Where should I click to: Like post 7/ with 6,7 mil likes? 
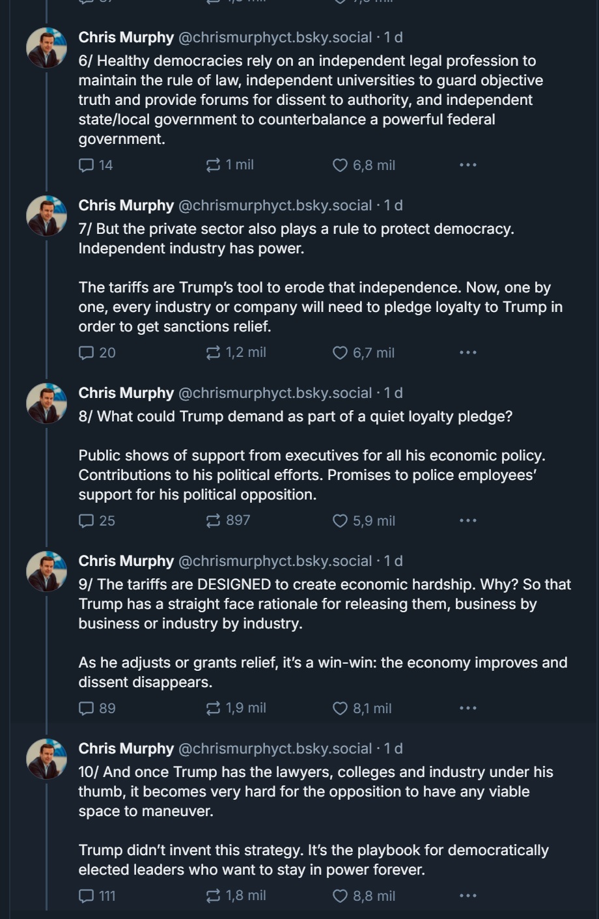click(x=341, y=353)
